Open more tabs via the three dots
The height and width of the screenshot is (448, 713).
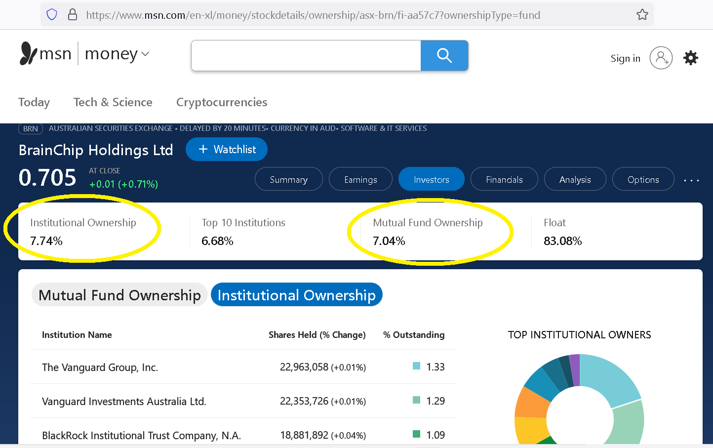click(691, 180)
